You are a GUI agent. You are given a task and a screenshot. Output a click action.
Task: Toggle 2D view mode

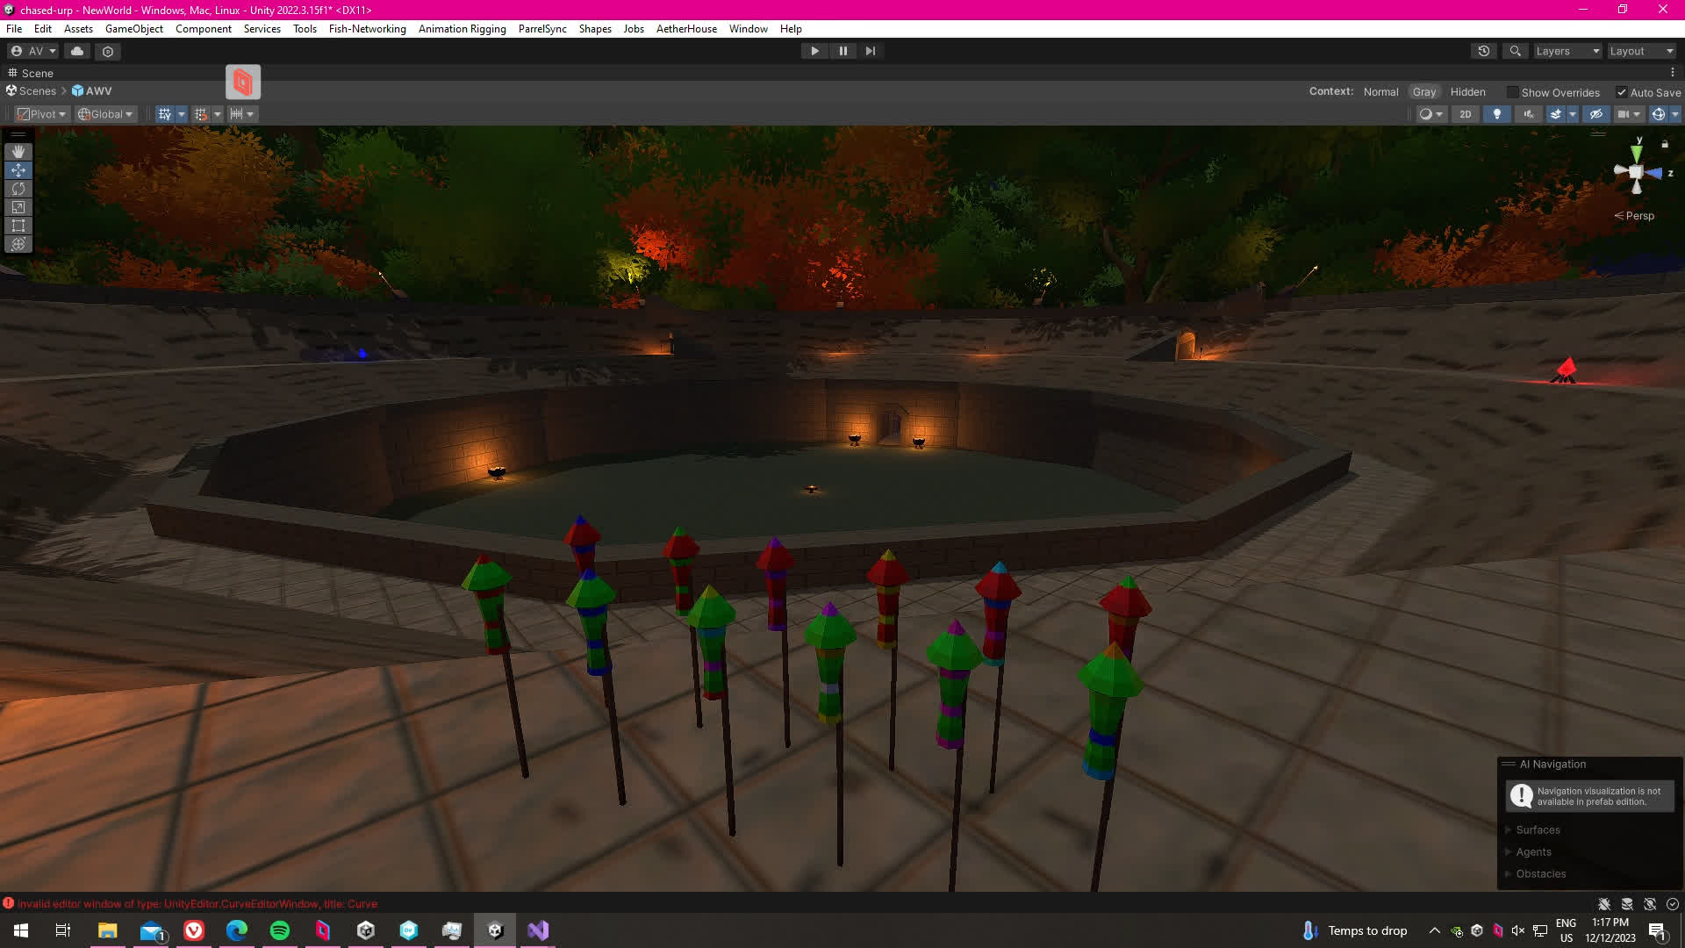(1465, 114)
